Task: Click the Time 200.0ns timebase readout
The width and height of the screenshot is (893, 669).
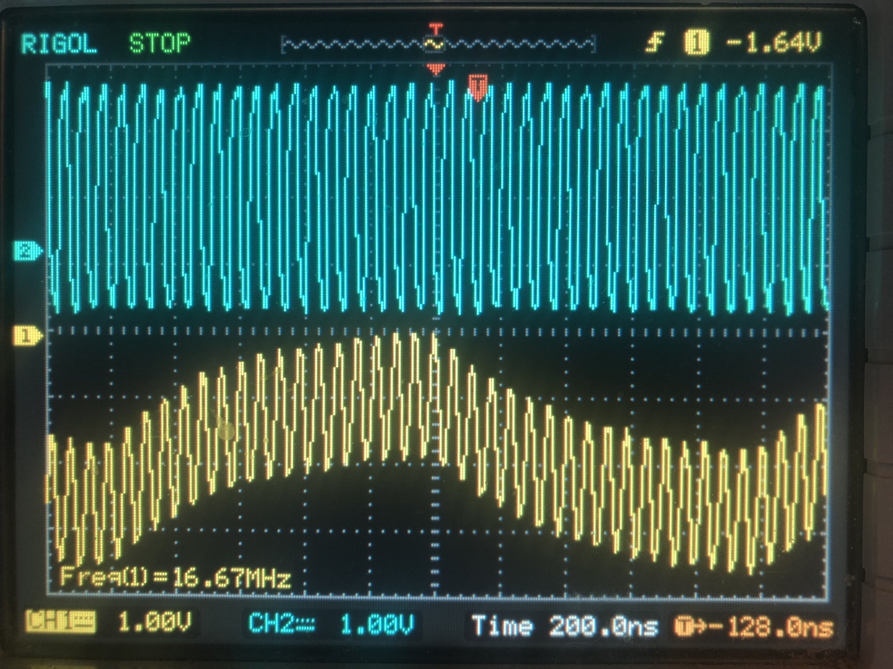Action: click(x=565, y=626)
